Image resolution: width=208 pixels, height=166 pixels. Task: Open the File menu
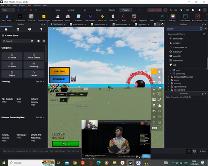pos(2,5)
